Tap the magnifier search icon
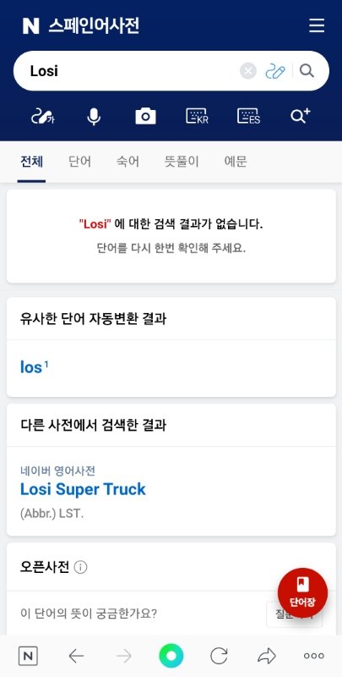Viewport: 342px width, 677px height. pos(307,70)
